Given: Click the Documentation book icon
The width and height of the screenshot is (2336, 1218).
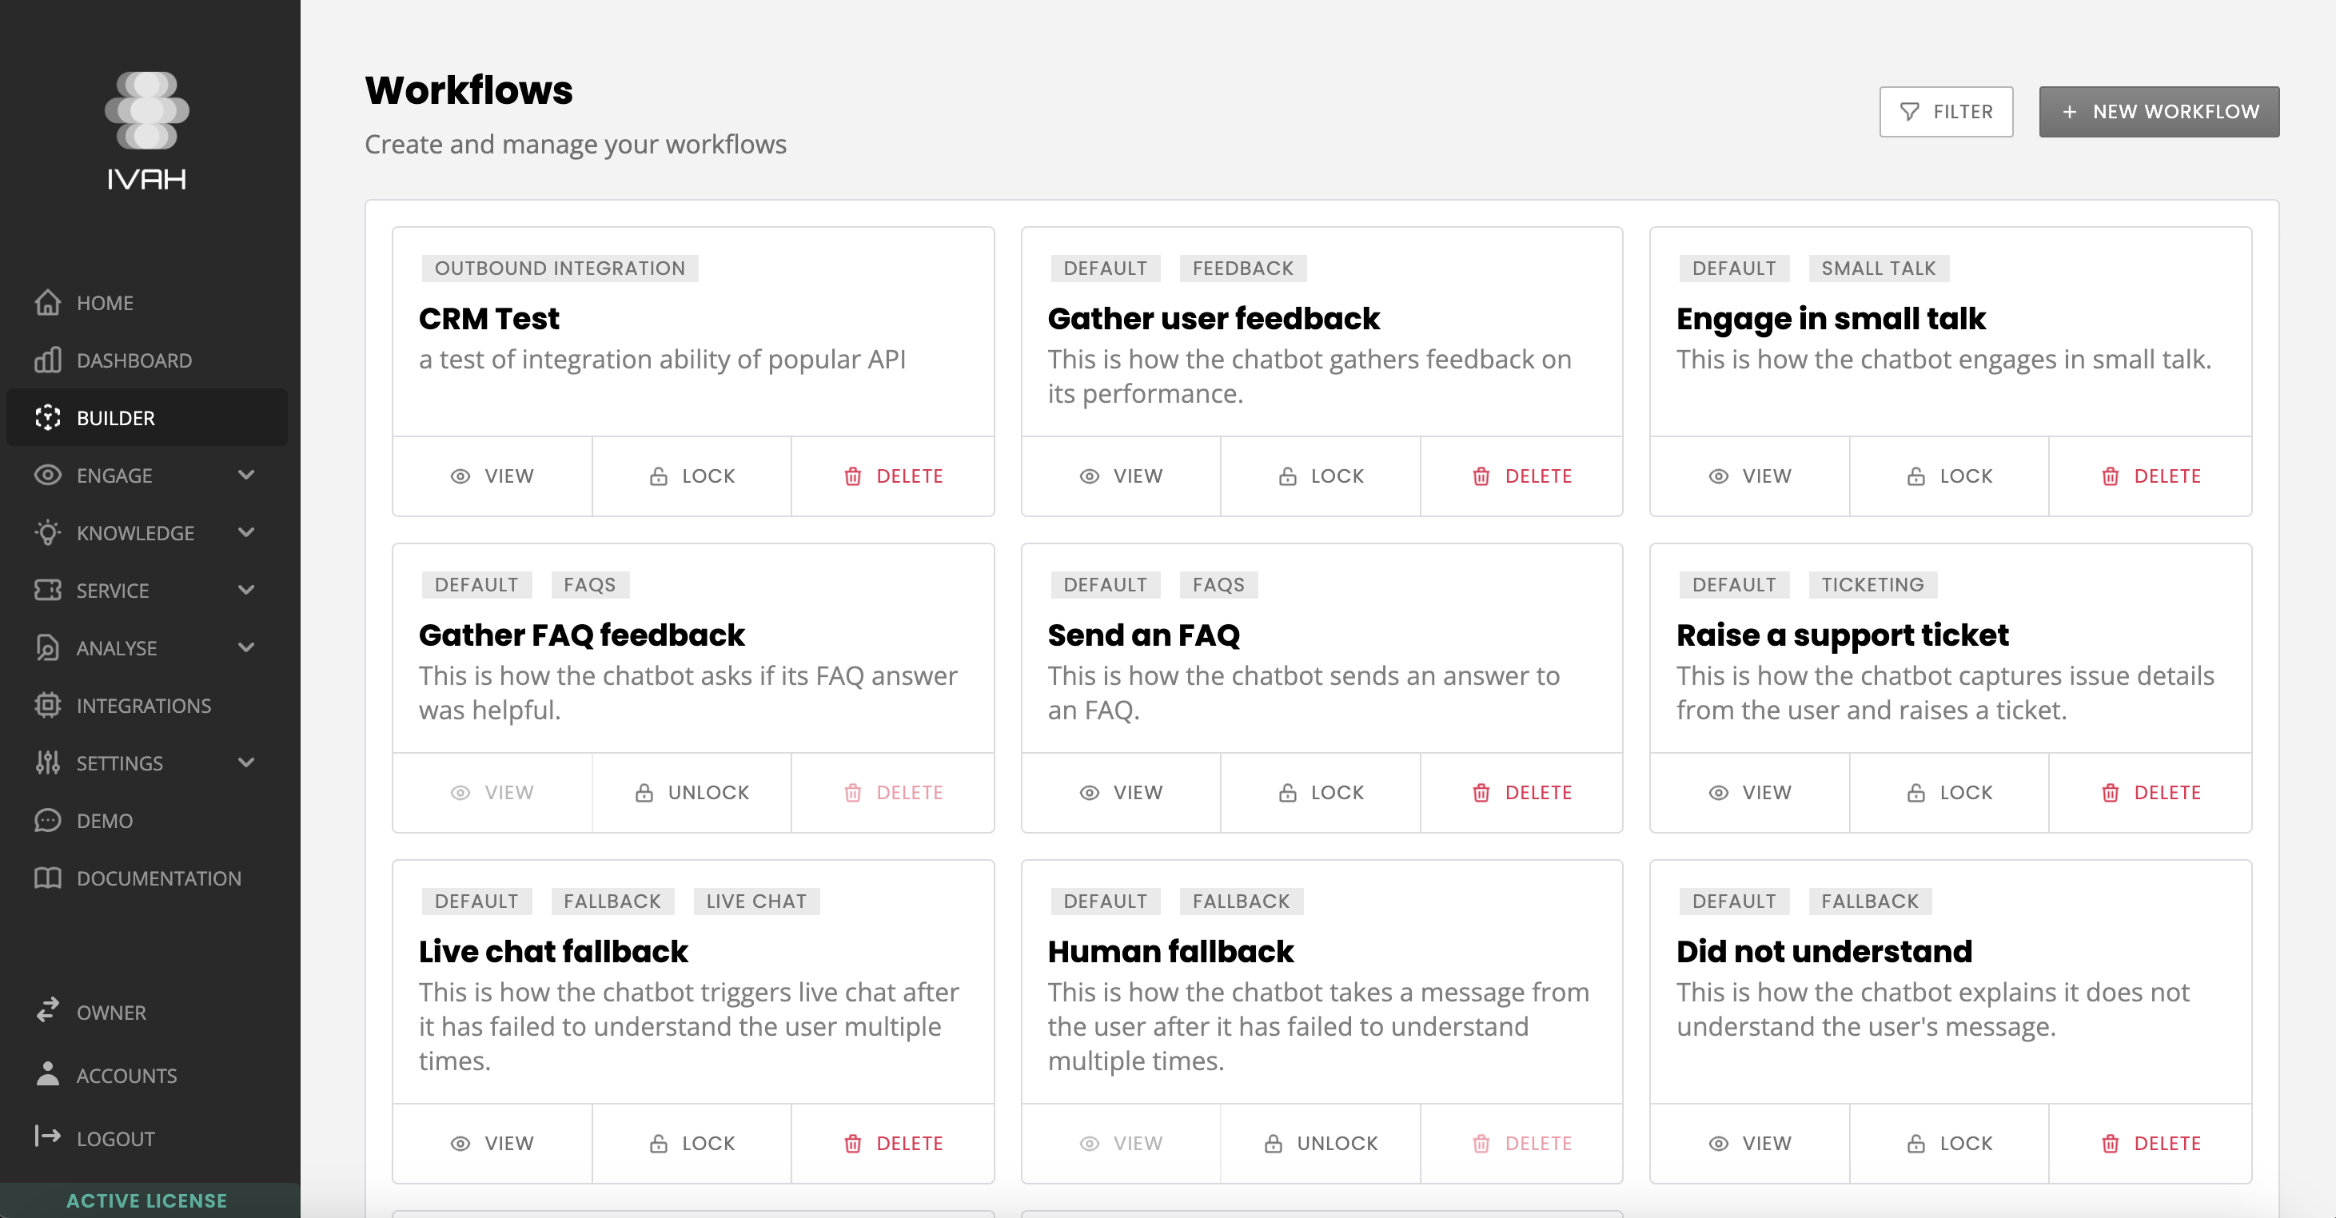Looking at the screenshot, I should click(x=47, y=878).
